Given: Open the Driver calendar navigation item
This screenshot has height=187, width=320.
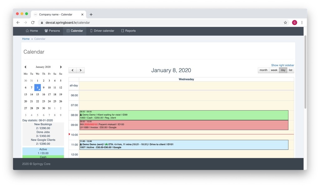Looking at the screenshot, I should (x=102, y=31).
